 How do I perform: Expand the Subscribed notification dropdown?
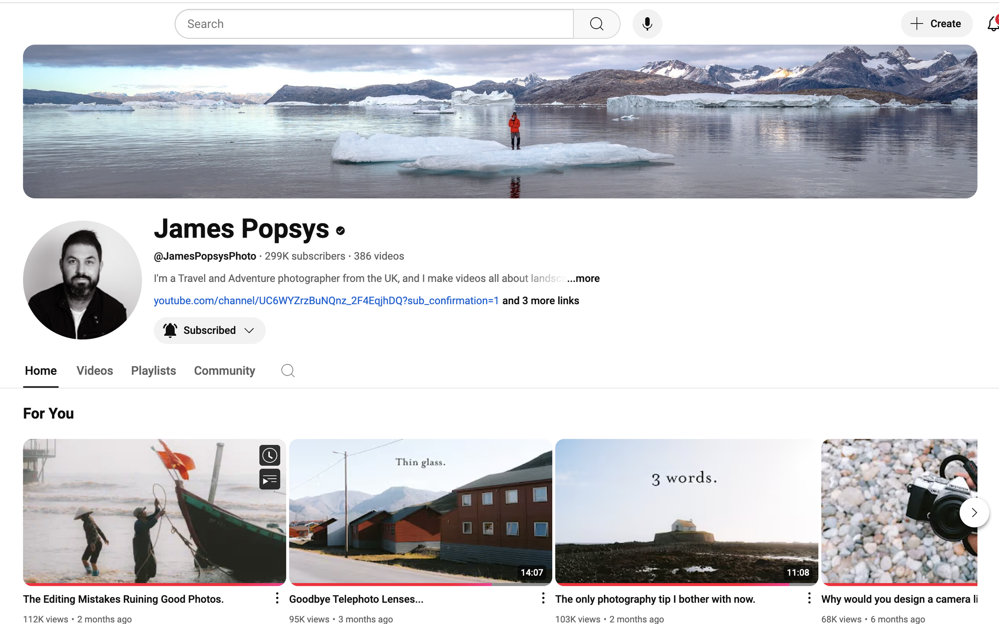point(209,331)
